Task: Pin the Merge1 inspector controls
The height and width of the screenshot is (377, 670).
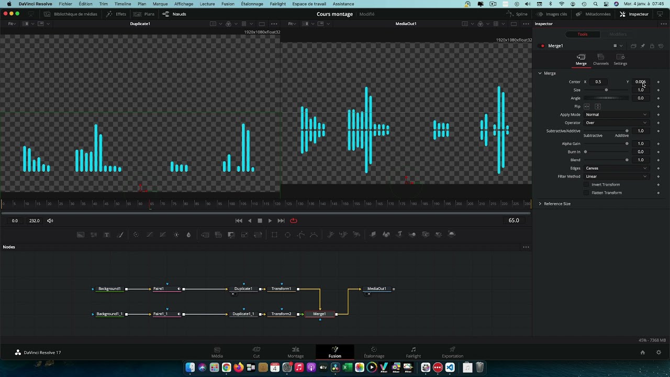Action: [643, 46]
